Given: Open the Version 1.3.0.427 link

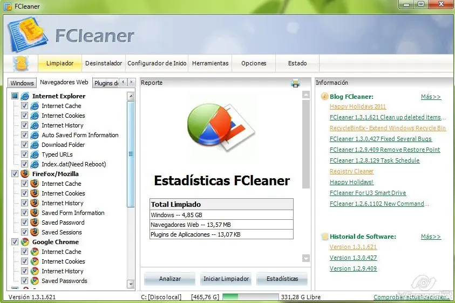Looking at the screenshot, I should (353, 258).
